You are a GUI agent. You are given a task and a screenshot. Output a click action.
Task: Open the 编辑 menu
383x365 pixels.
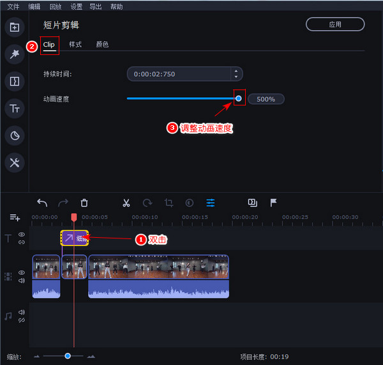[34, 6]
